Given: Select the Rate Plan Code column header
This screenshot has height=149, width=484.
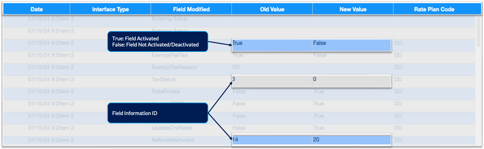Looking at the screenshot, I should [434, 9].
